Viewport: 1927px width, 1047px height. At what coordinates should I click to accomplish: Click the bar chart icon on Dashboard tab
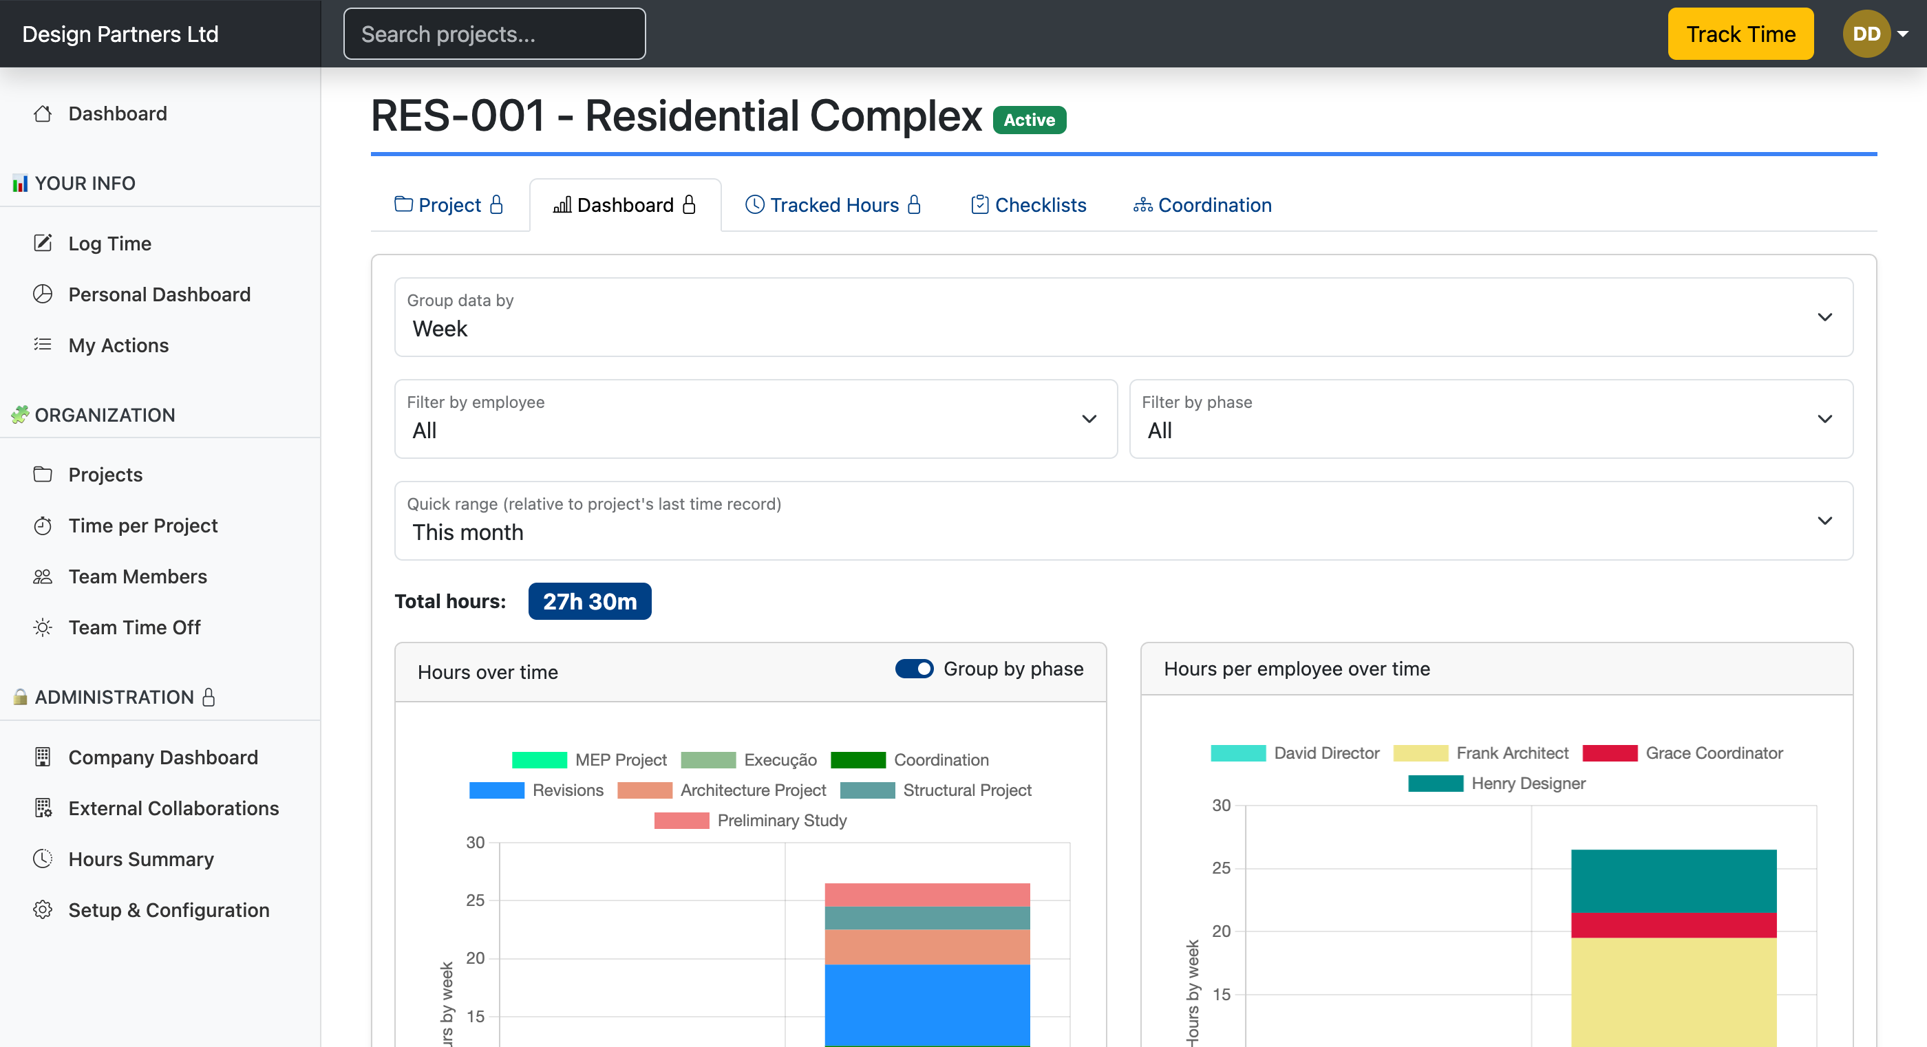click(562, 204)
